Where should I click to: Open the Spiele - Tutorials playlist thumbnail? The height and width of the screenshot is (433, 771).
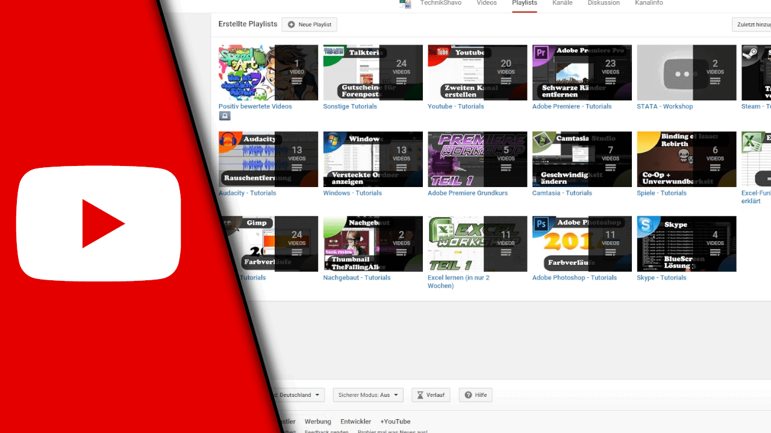tap(687, 159)
